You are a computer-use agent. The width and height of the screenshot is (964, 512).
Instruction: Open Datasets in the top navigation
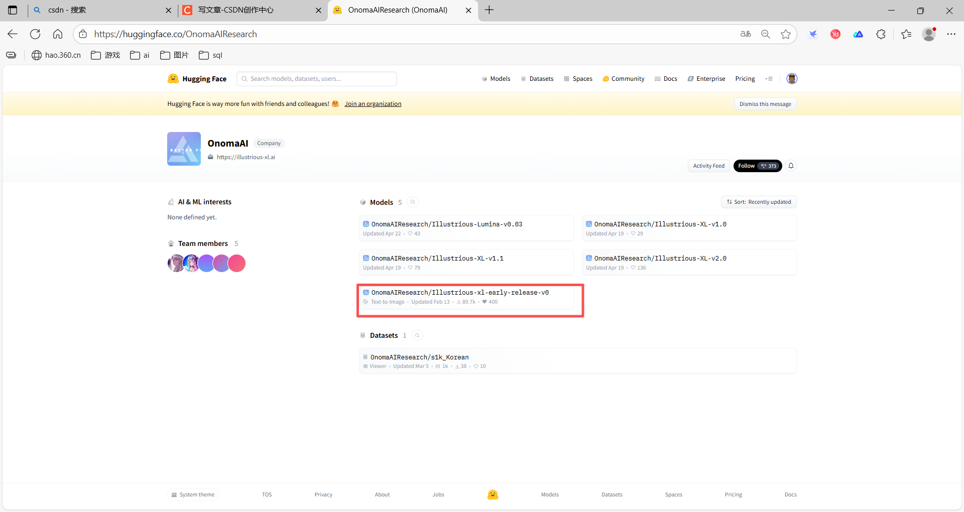tap(537, 79)
